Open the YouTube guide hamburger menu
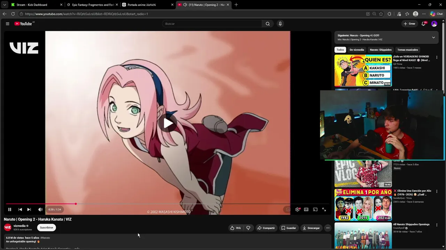 click(7, 24)
